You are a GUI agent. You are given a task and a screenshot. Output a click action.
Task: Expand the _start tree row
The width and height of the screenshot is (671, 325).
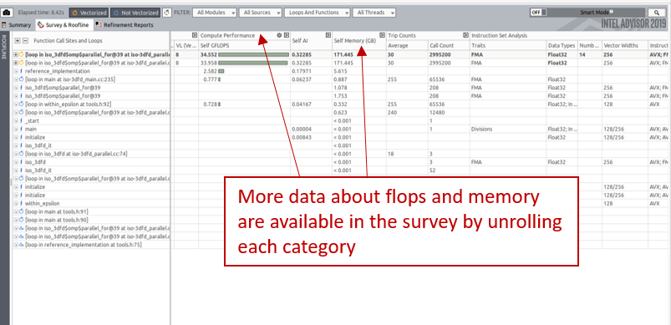(x=16, y=120)
